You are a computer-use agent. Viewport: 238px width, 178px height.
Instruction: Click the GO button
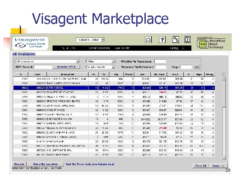197,67
